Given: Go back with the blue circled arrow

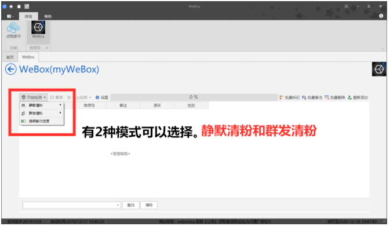Looking at the screenshot, I should click(x=10, y=70).
